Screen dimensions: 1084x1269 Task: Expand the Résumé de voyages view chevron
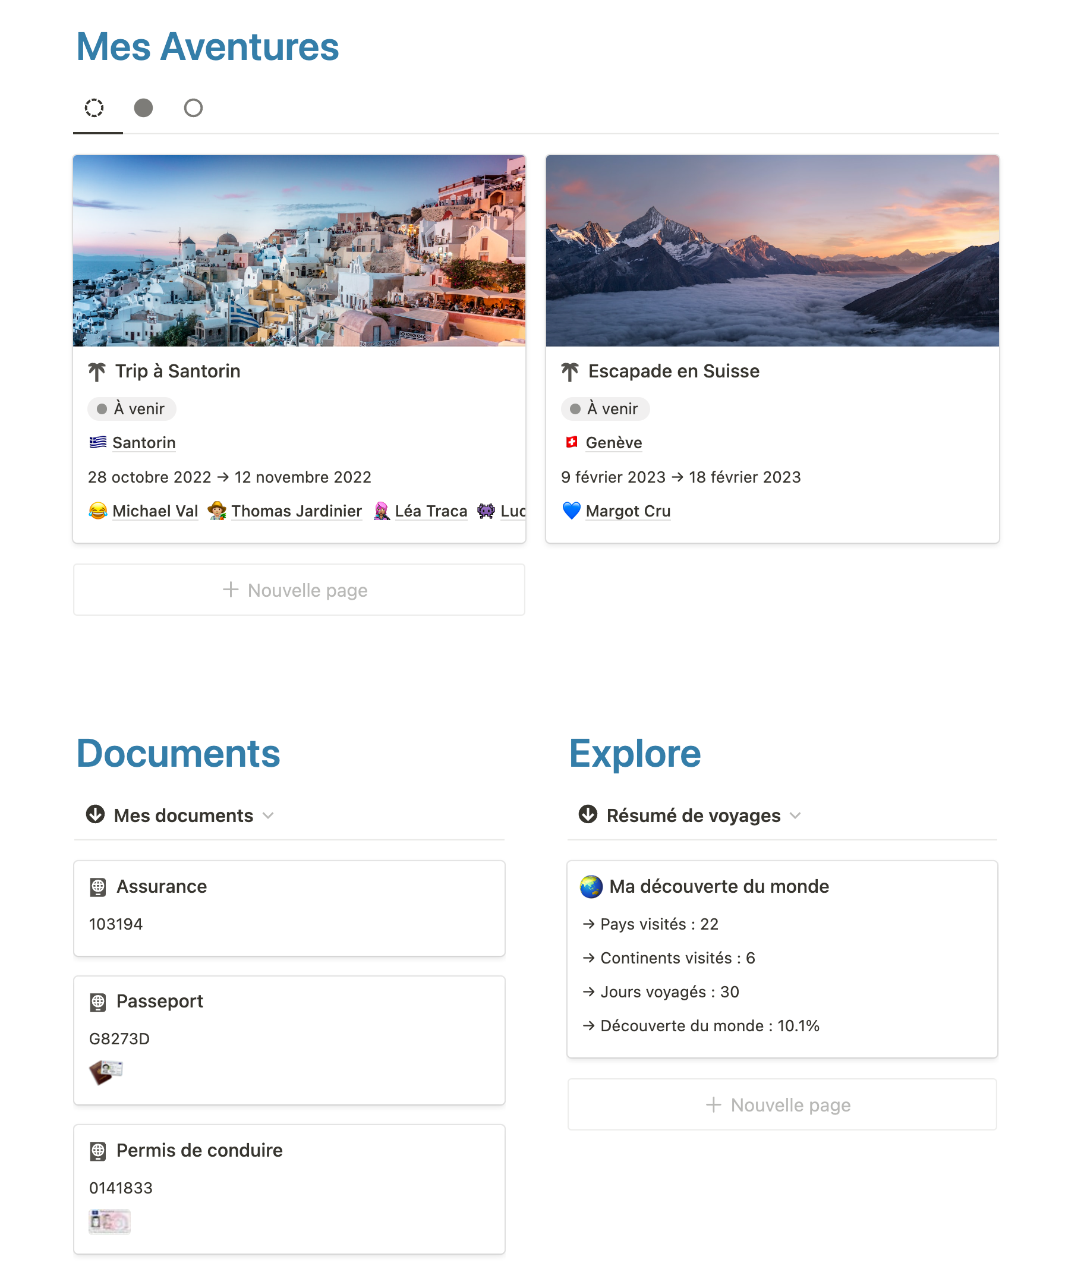pyautogui.click(x=795, y=815)
